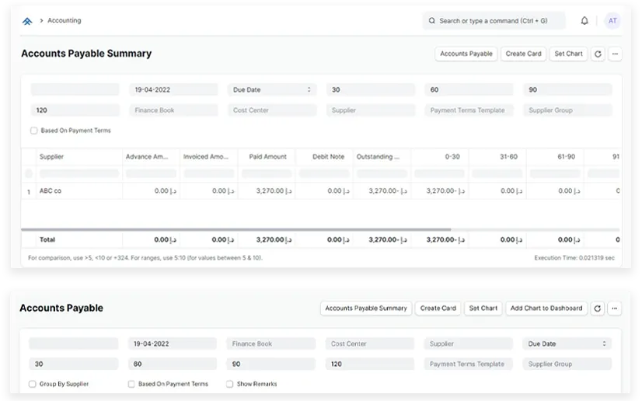Viewport: 642px width, 401px height.
Task: Open the lower Accounts Payable three-dot menu
Action: [x=615, y=309]
